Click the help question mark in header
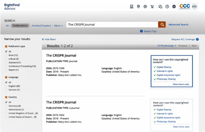Screen dimensions: 205x132 (x=167, y=6)
